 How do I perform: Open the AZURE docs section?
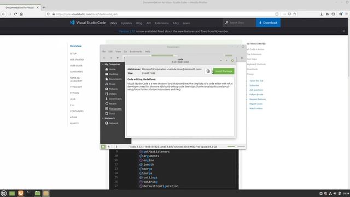(73, 117)
